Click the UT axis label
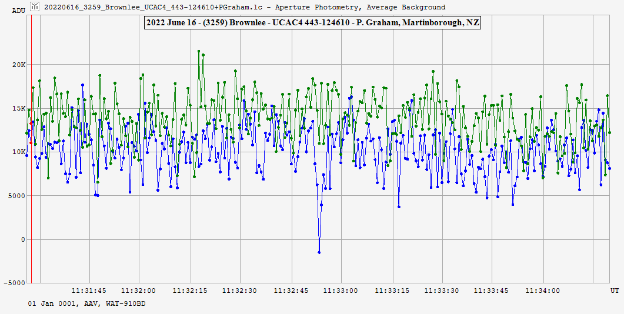This screenshot has height=314, width=624. pyautogui.click(x=615, y=291)
